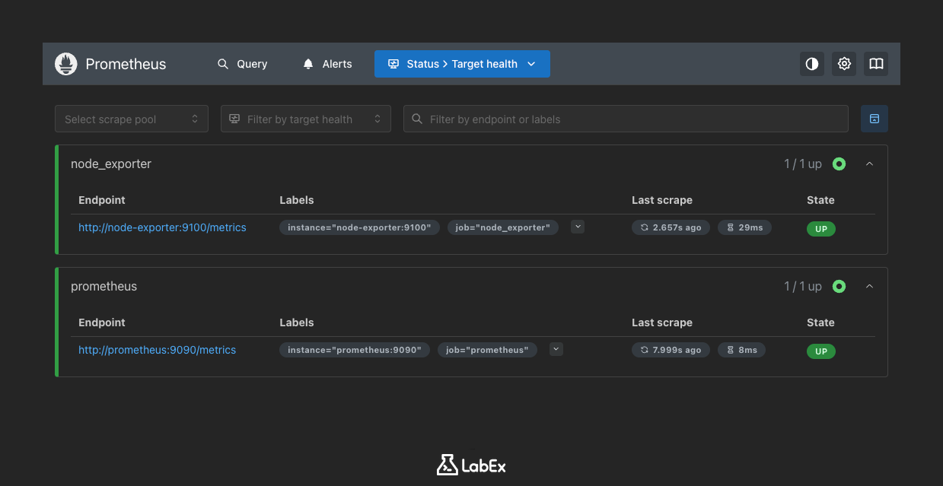Go to the Query page

(252, 64)
